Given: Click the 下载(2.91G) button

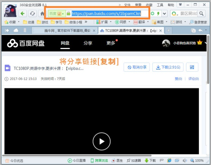Looking at the screenshot, I should tap(168, 67).
